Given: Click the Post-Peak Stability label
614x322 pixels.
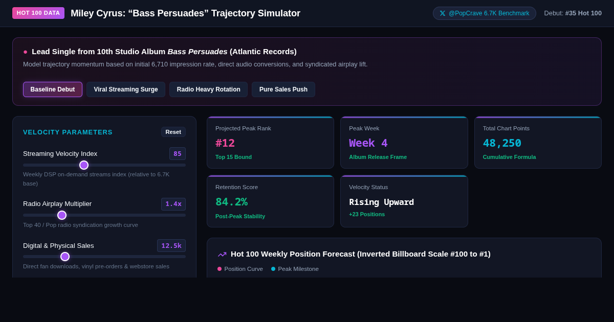Looking at the screenshot, I should [240, 216].
